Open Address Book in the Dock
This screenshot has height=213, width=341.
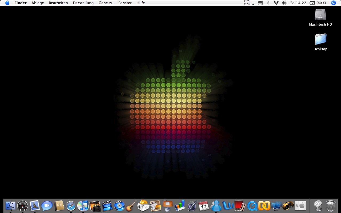pyautogui.click(x=59, y=206)
